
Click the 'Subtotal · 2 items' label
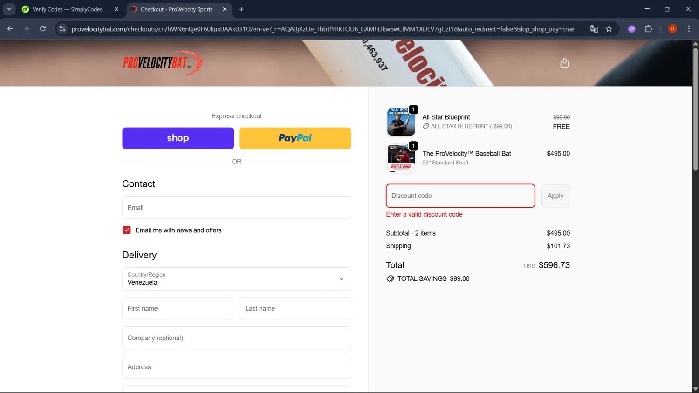pos(411,233)
